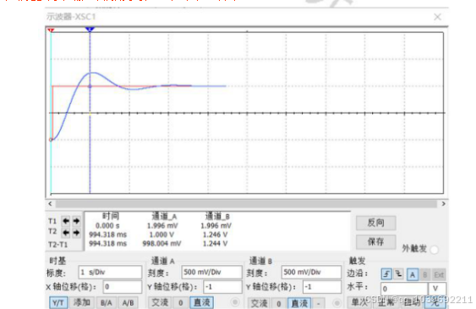
Task: Click trigger 水平 level input field
Action: (404, 289)
